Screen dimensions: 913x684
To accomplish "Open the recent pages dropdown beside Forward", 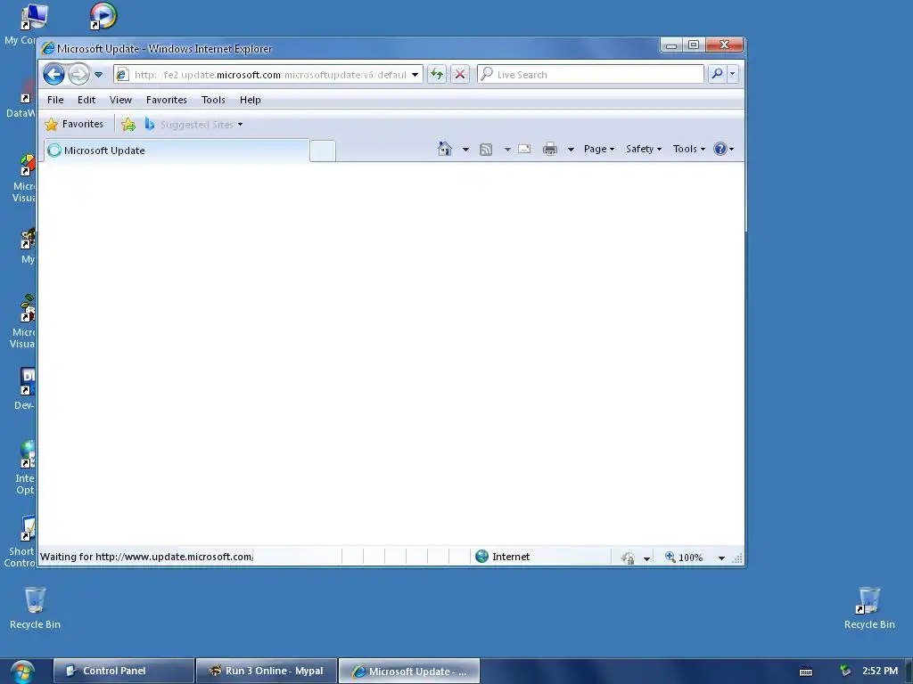I will coord(98,75).
